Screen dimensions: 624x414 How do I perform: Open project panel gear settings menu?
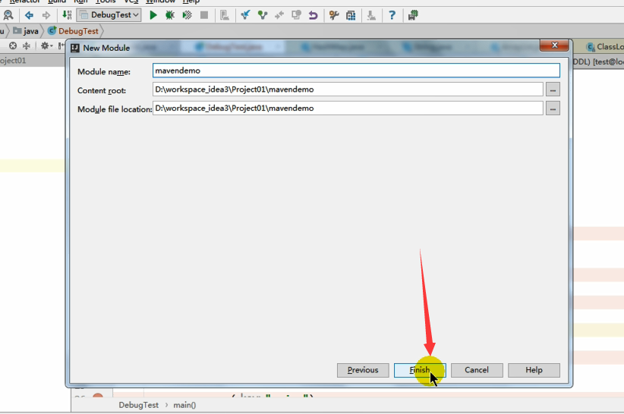[46, 45]
